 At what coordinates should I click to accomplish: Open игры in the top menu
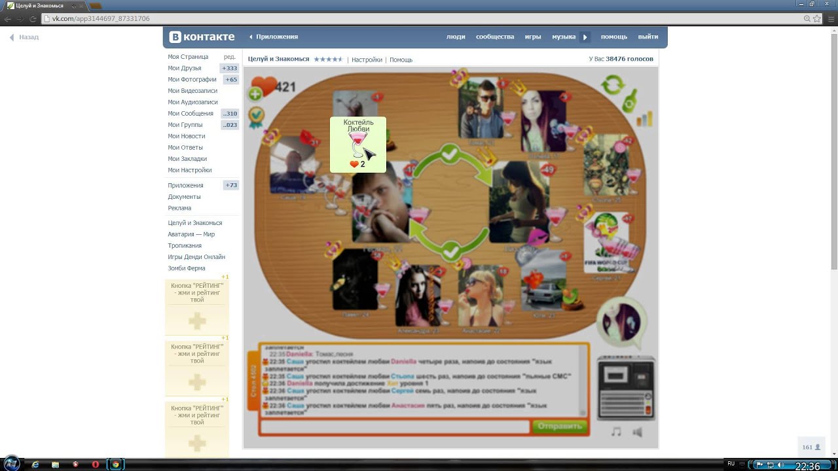[x=533, y=37]
